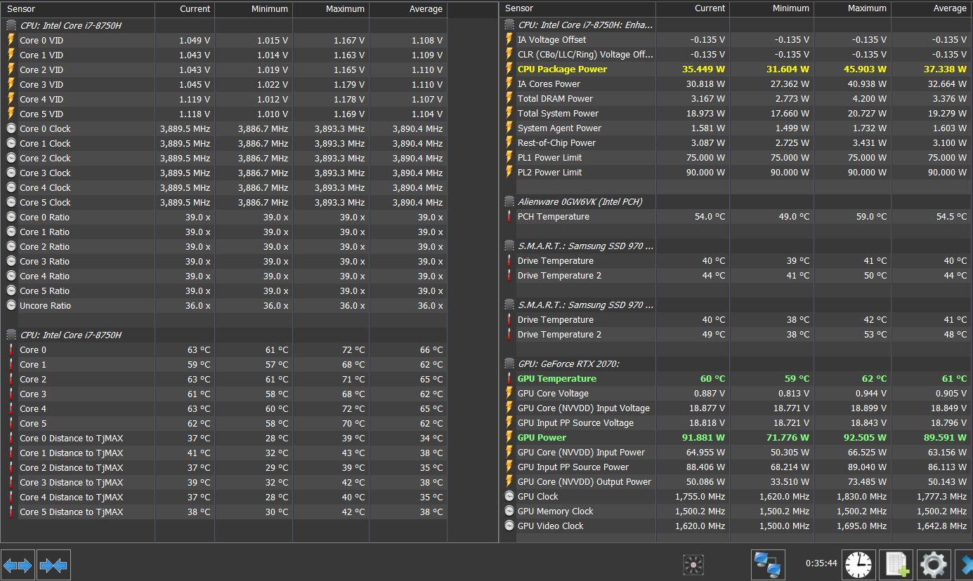Select the Uncore Ratio row
973x581 pixels.
tap(45, 306)
